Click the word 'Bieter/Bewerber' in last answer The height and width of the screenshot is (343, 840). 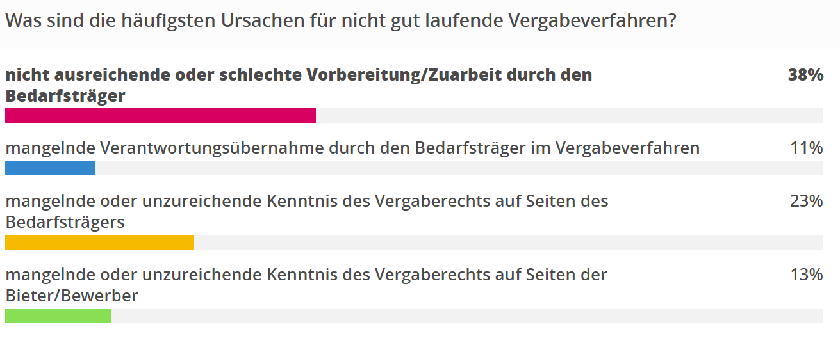tap(72, 296)
